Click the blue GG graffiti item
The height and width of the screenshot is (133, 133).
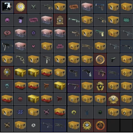coord(20,112)
